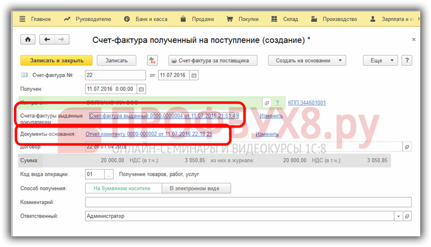Open calendar picker for Получен field
This screenshot has height=247, width=431.
click(141, 89)
